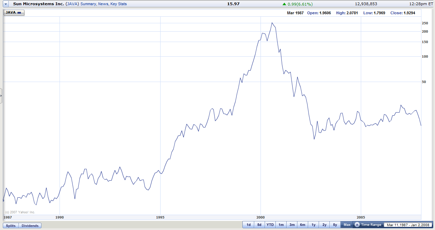Image resolution: width=435 pixels, height=230 pixels.
Task: Click the 12:28pm ET timestamp
Action: tap(422, 4)
